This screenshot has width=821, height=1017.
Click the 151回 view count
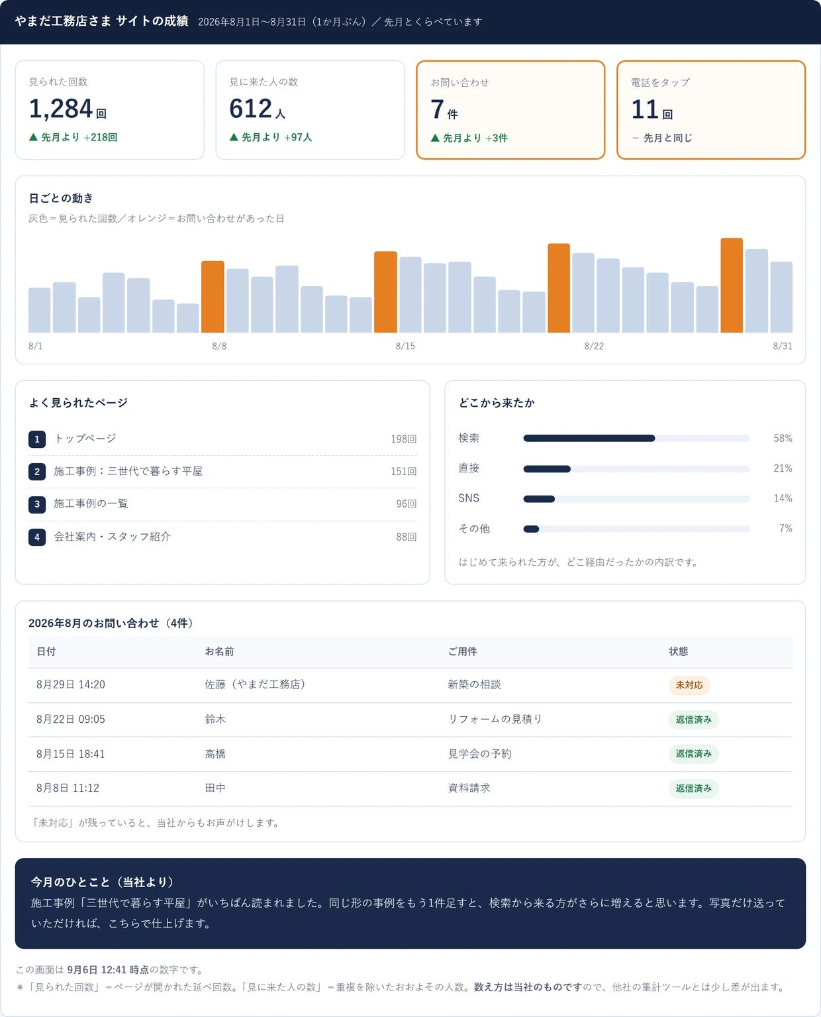coord(404,472)
